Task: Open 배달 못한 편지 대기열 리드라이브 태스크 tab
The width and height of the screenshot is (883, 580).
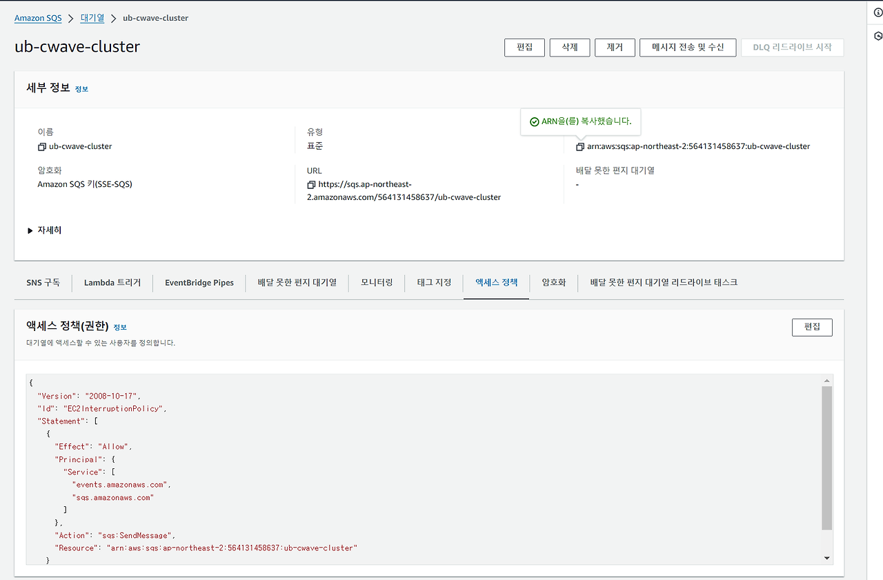Action: click(x=664, y=283)
